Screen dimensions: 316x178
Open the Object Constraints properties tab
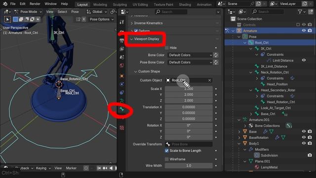tap(122, 92)
